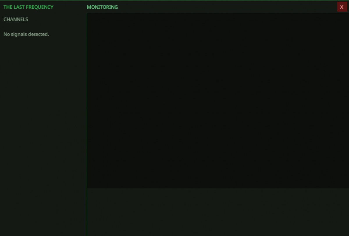Close the window with the red X button

tap(342, 7)
